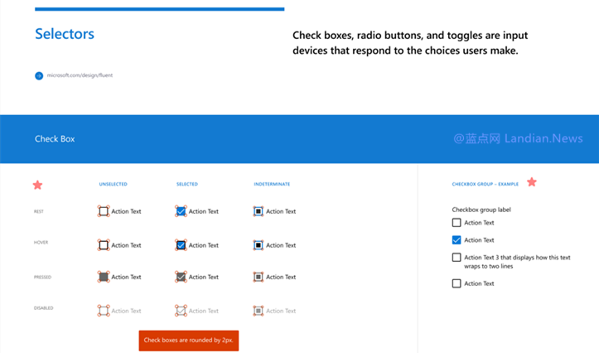599x353 pixels.
Task: Toggle the unselected hover state checkbox
Action: (x=104, y=245)
